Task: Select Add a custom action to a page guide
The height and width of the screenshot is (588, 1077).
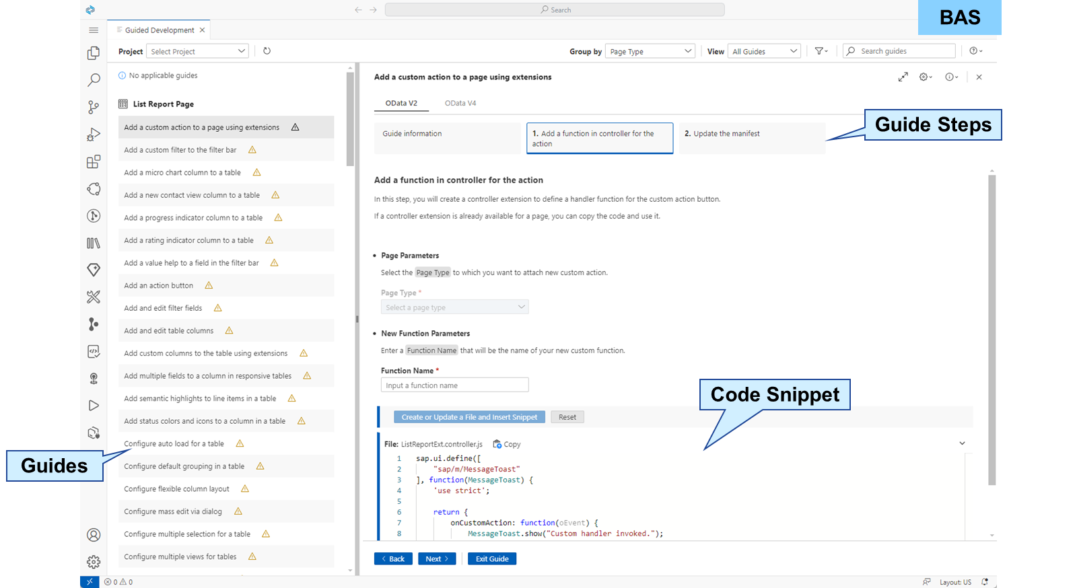Action: [226, 127]
